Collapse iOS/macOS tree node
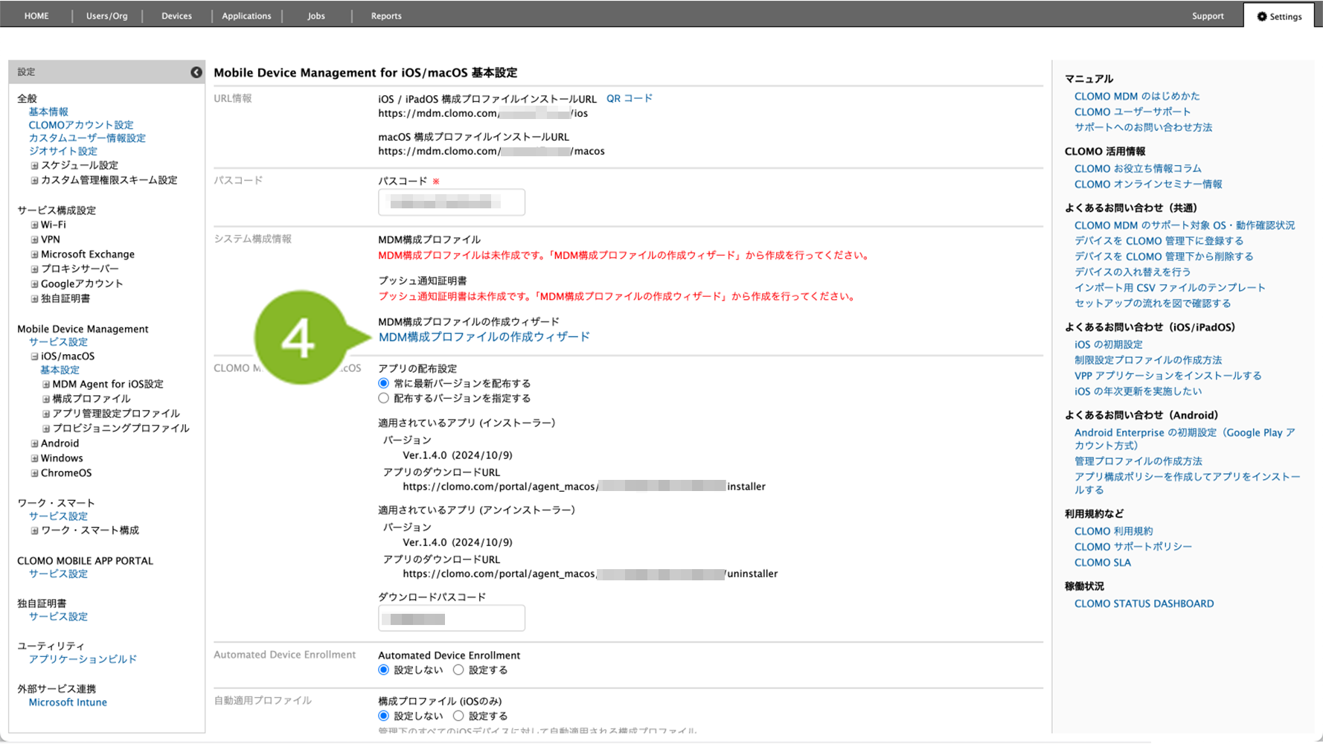The image size is (1323, 744). pyautogui.click(x=34, y=356)
